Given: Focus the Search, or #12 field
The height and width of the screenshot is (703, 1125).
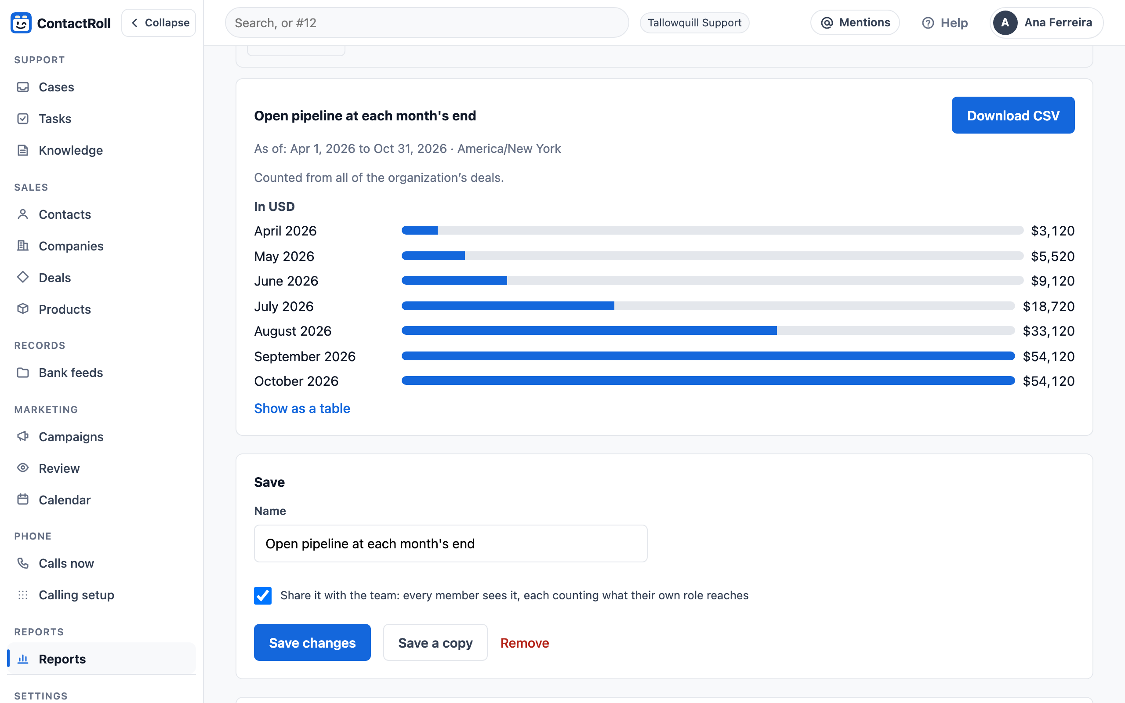Looking at the screenshot, I should click(x=427, y=23).
